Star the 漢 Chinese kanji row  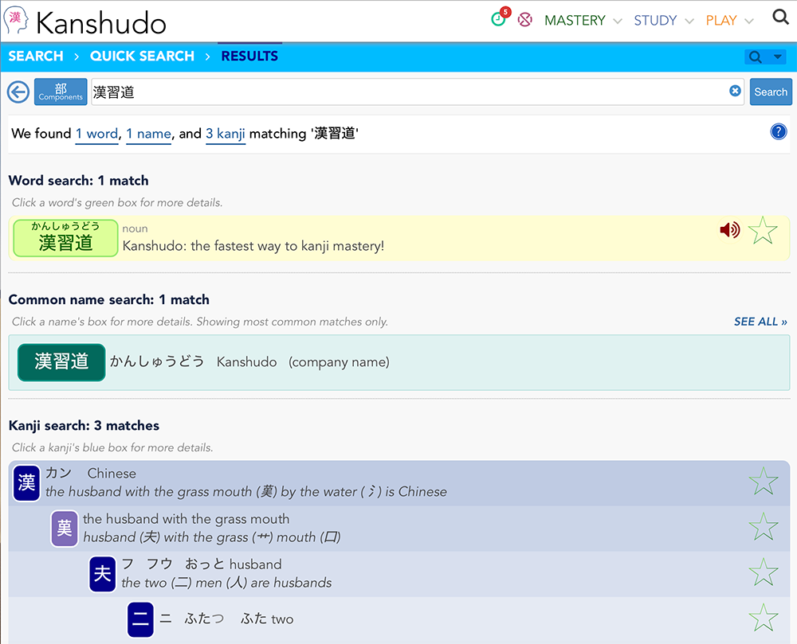(x=764, y=481)
